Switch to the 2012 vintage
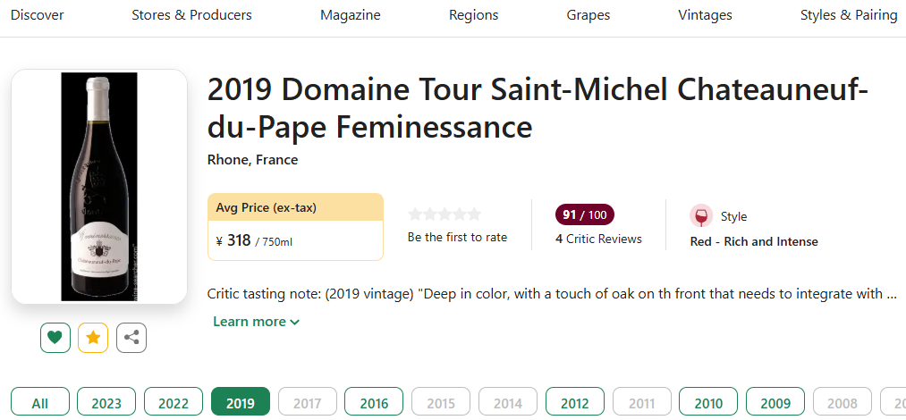 (x=575, y=403)
